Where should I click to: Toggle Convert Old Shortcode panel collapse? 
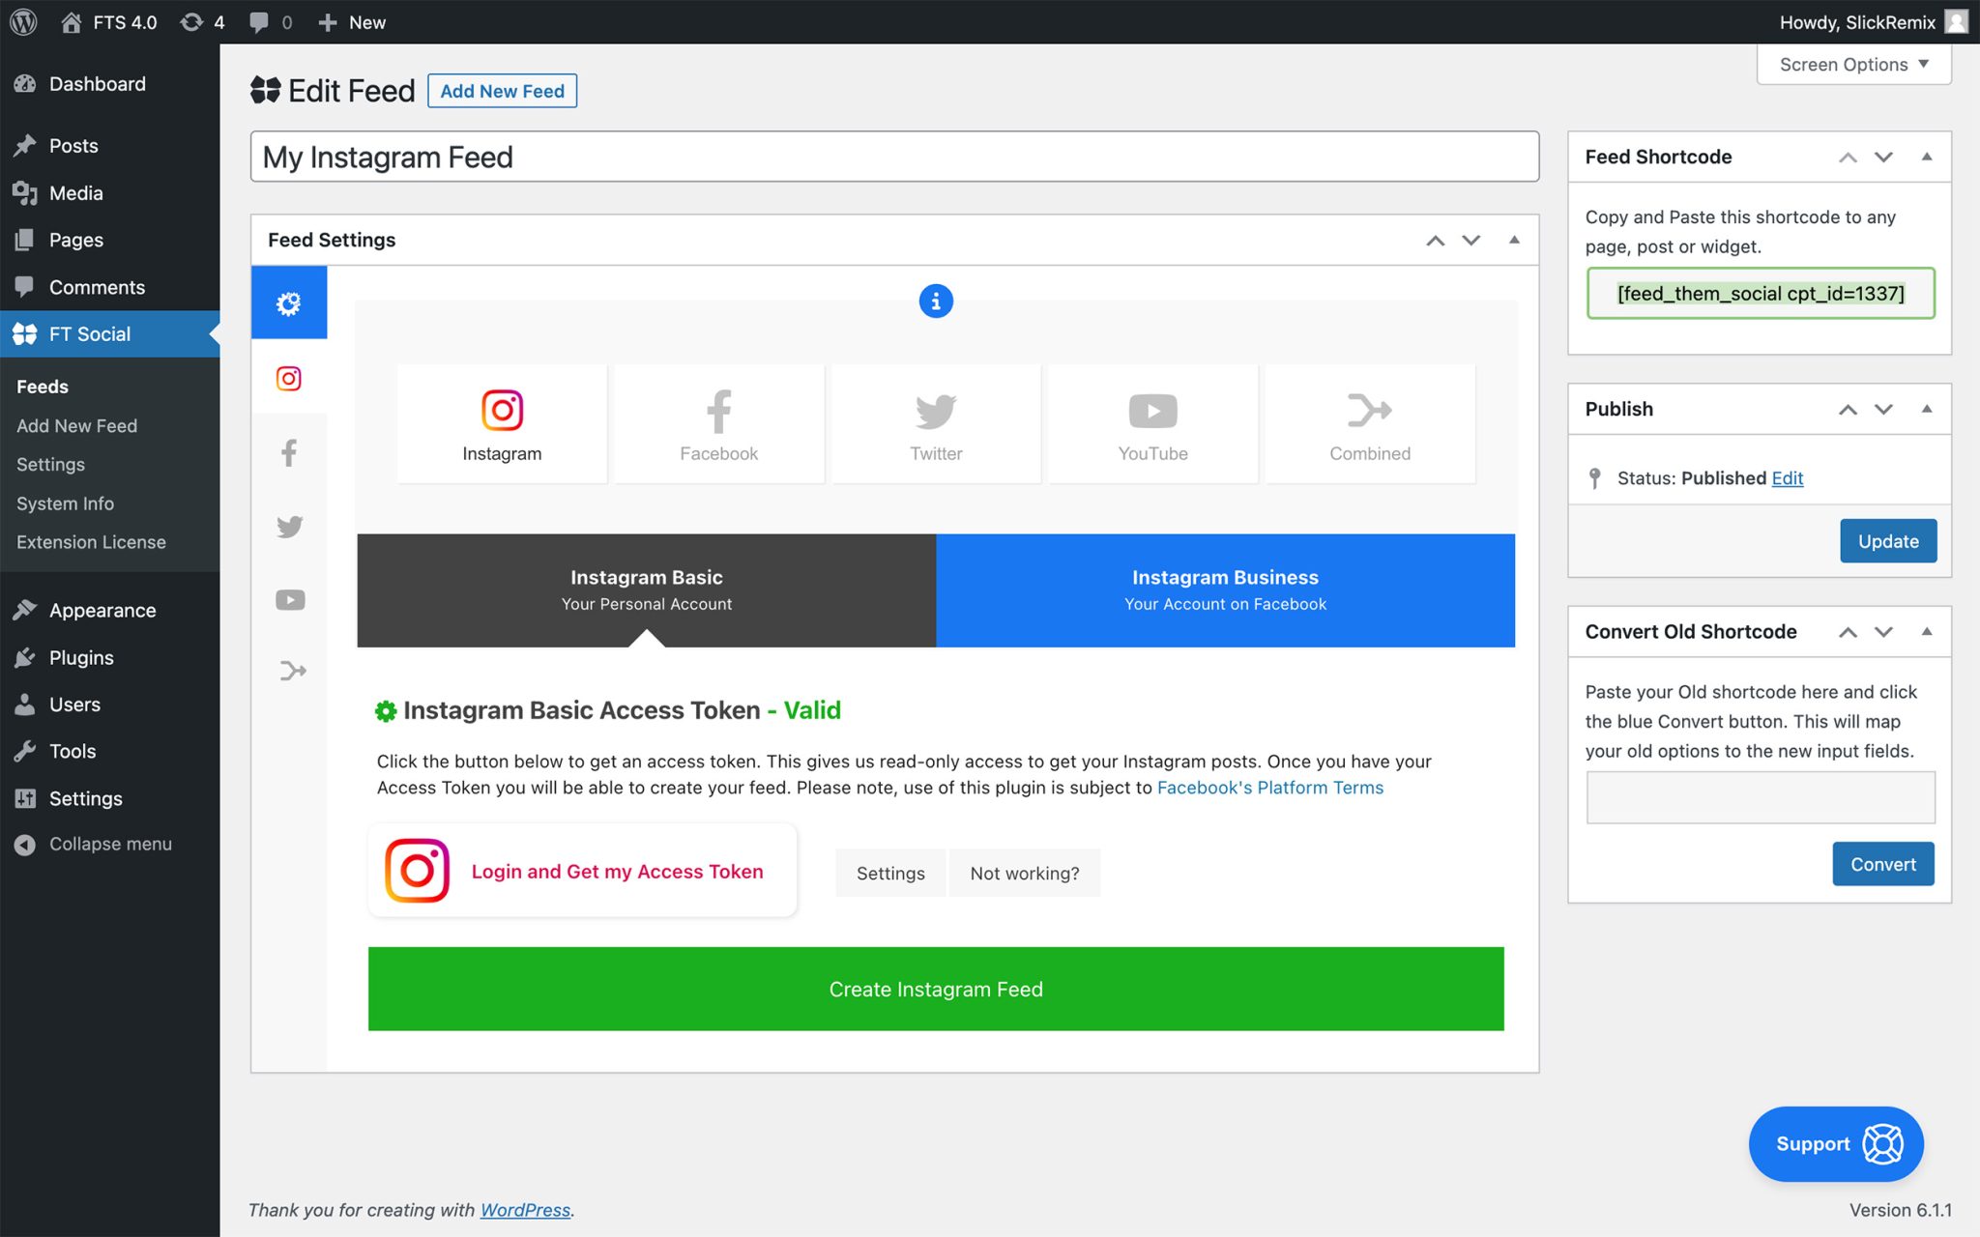(1927, 631)
